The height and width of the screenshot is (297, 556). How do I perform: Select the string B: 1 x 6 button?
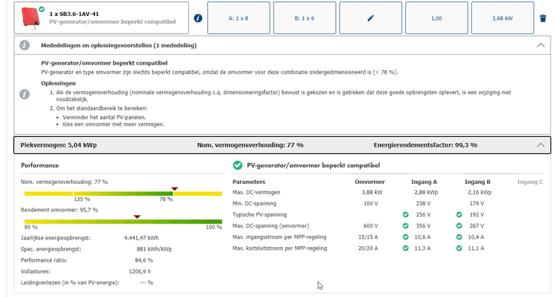click(x=304, y=18)
